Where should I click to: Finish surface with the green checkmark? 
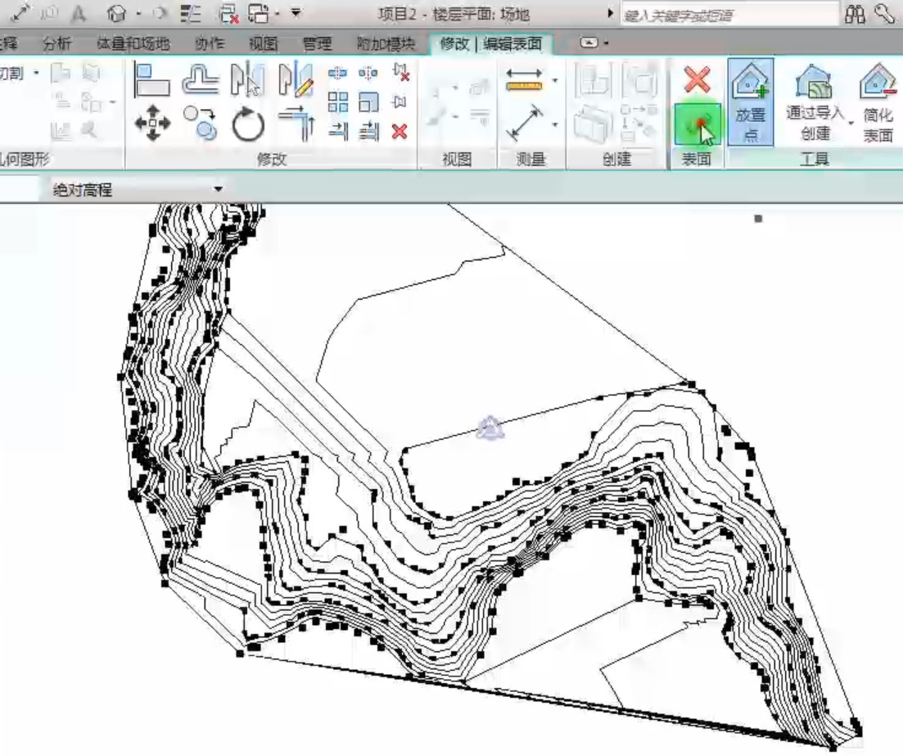coord(698,124)
